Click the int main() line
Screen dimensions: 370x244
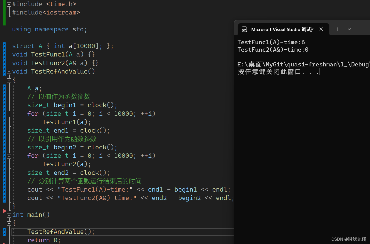31,215
